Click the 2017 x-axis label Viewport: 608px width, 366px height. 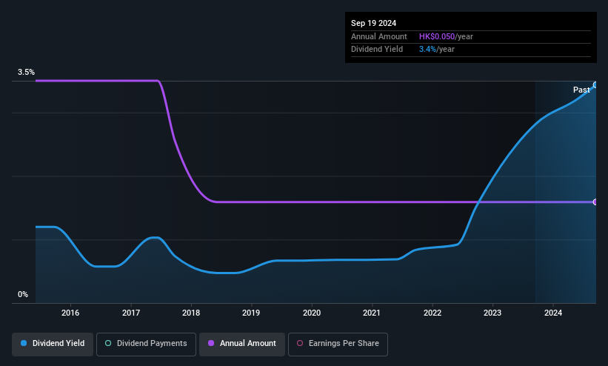130,313
